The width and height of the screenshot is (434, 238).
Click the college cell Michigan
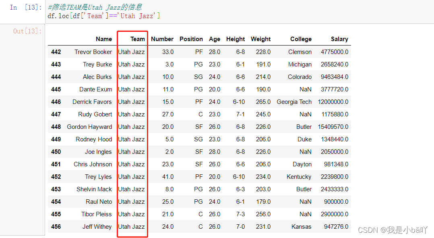click(300, 64)
